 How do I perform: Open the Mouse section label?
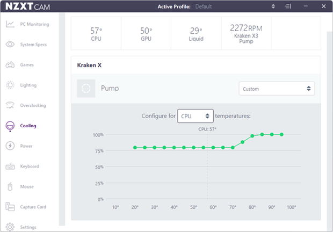(x=27, y=186)
